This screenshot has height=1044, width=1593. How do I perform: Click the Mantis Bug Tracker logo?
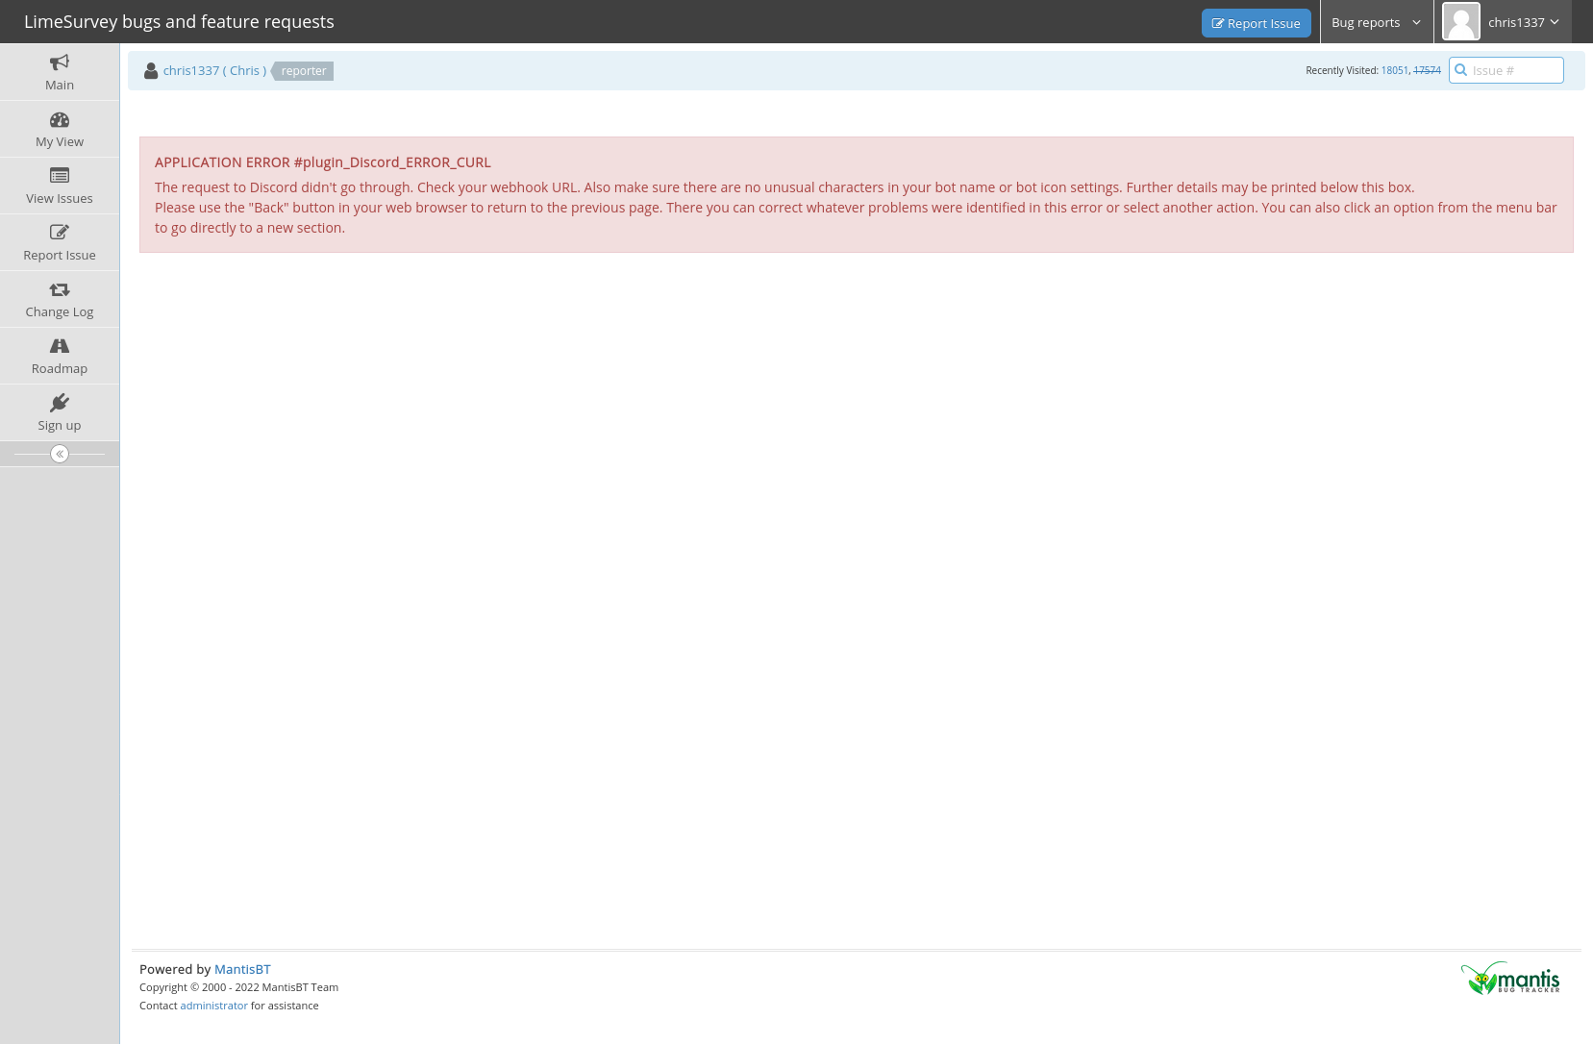point(1510,979)
